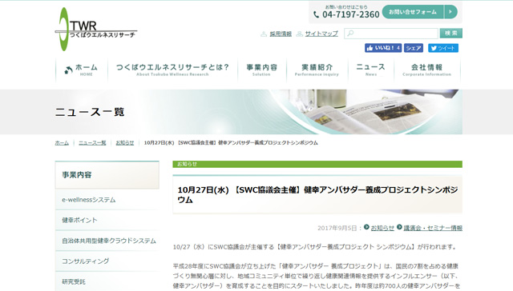Click the article title 10月27日(水) heading
Screen dimensions: 513x291
click(x=317, y=195)
